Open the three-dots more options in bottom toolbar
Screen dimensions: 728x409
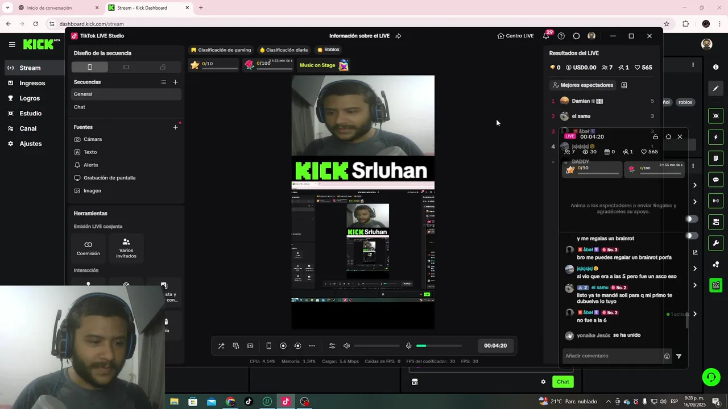312,346
